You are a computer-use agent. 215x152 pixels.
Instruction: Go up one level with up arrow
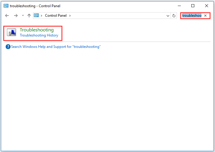pyautogui.click(x=29, y=16)
